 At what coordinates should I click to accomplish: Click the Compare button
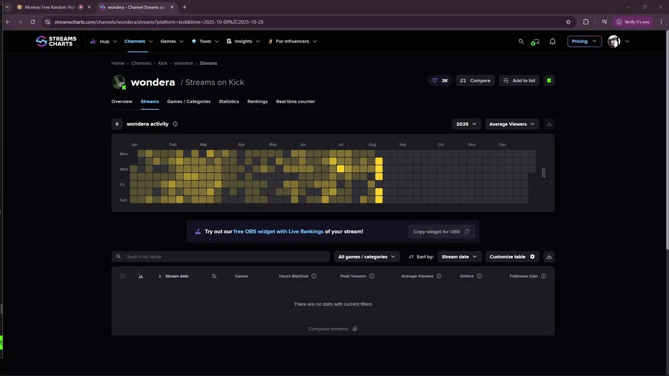pyautogui.click(x=475, y=80)
